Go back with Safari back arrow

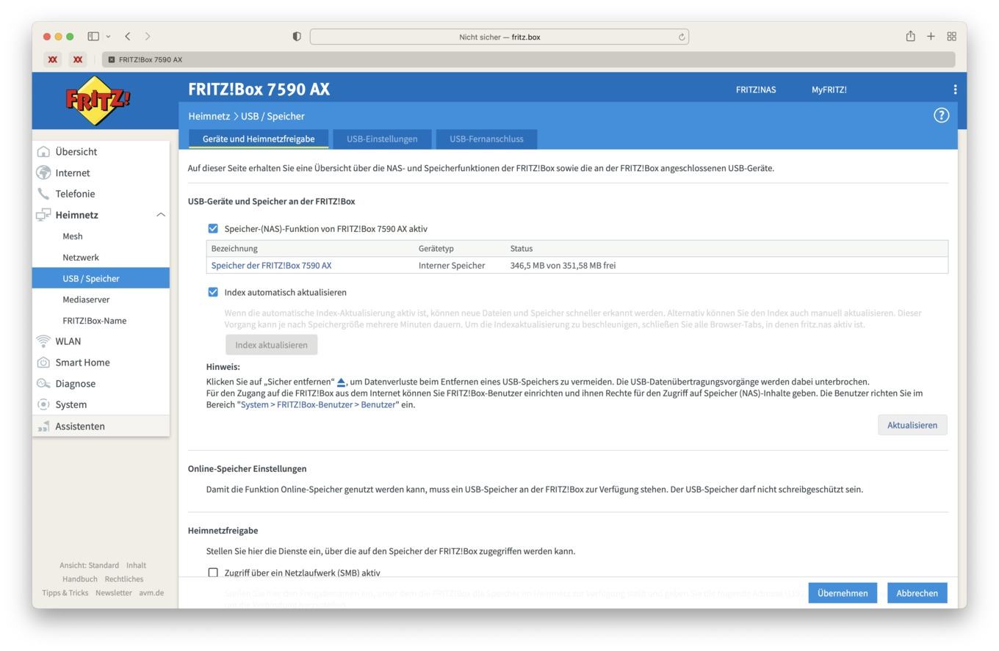128,36
